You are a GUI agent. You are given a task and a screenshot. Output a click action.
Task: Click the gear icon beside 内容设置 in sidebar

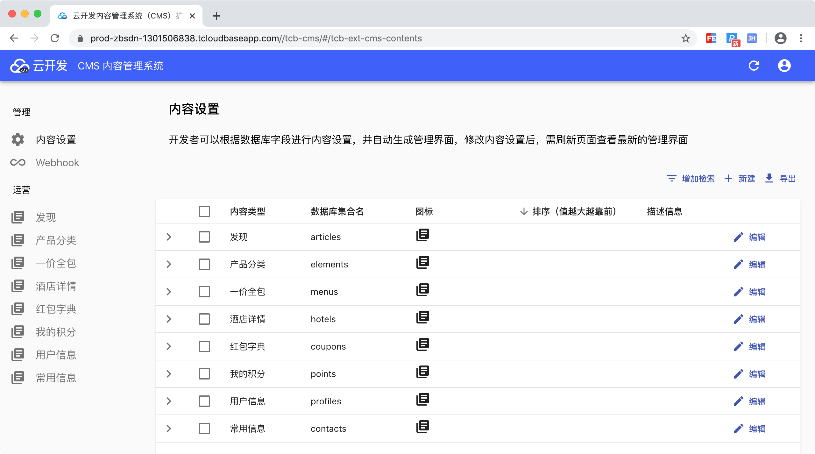[x=18, y=140]
